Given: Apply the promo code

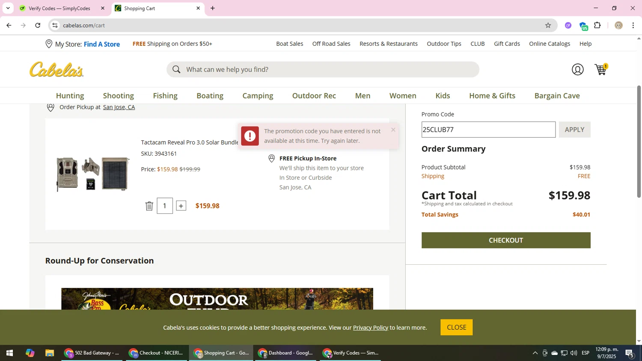Looking at the screenshot, I should point(574,130).
